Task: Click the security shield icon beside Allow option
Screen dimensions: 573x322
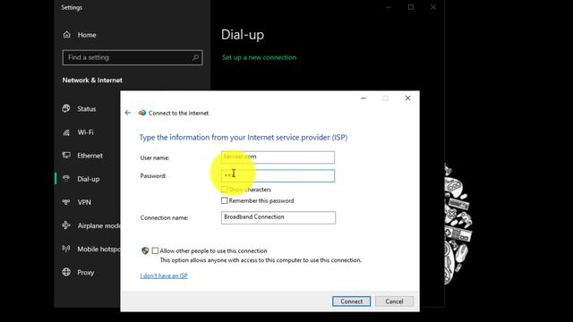Action: (145, 250)
